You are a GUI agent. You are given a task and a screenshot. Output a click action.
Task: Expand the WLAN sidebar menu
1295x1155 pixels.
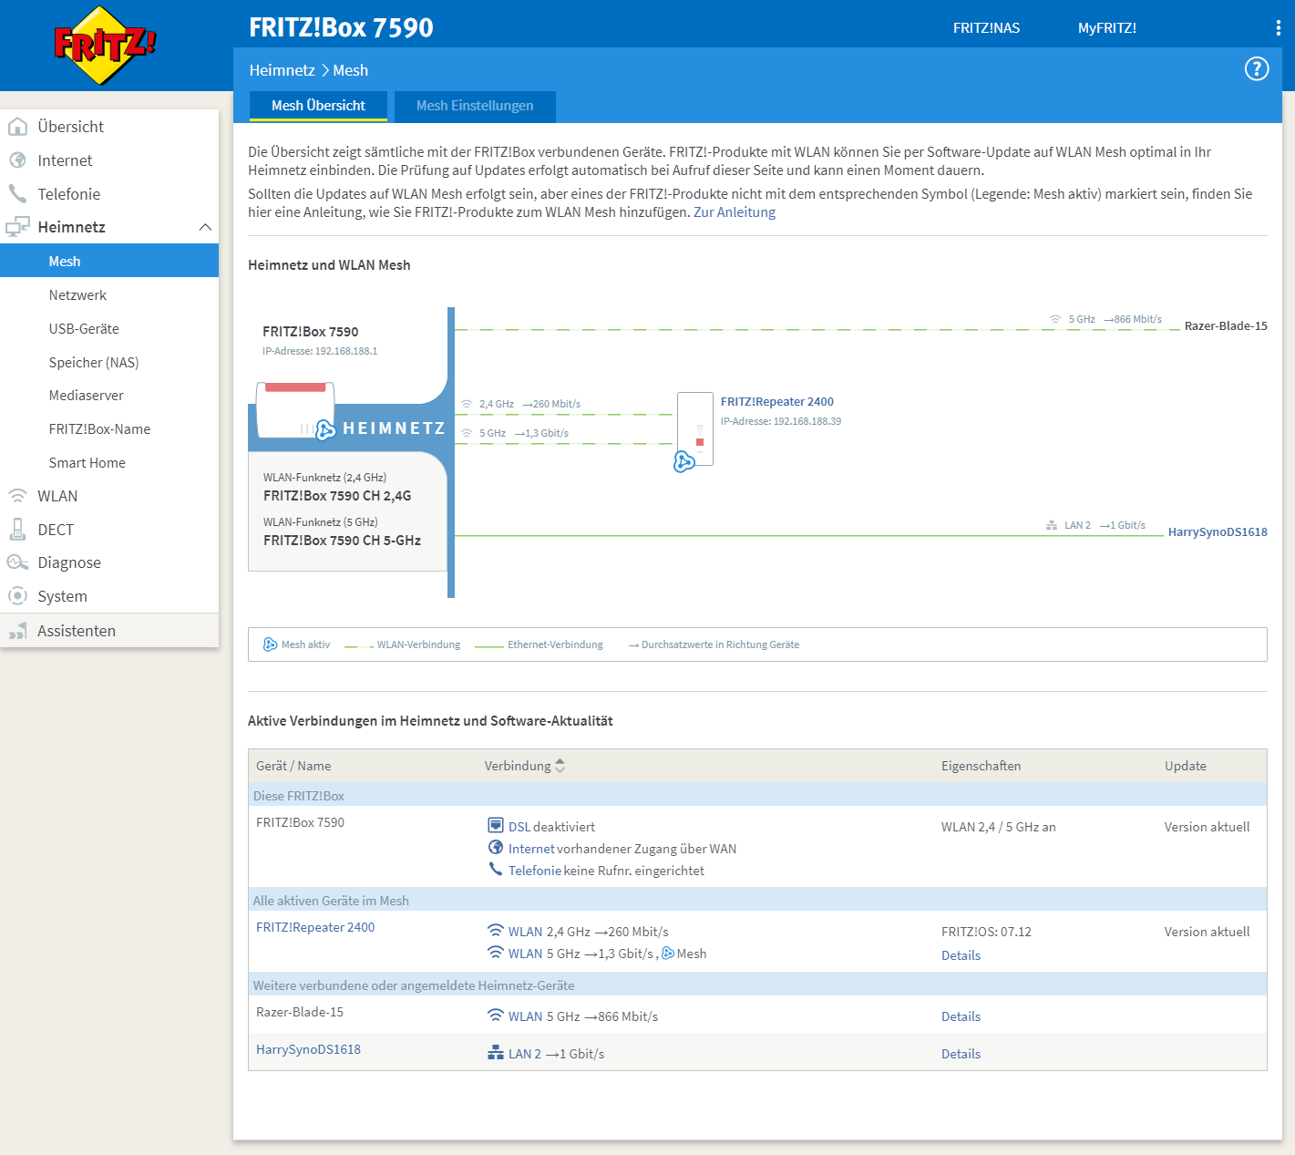(57, 496)
